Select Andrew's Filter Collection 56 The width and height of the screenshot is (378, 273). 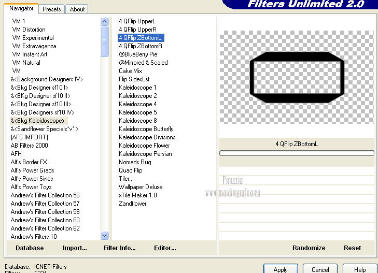[x=45, y=195]
